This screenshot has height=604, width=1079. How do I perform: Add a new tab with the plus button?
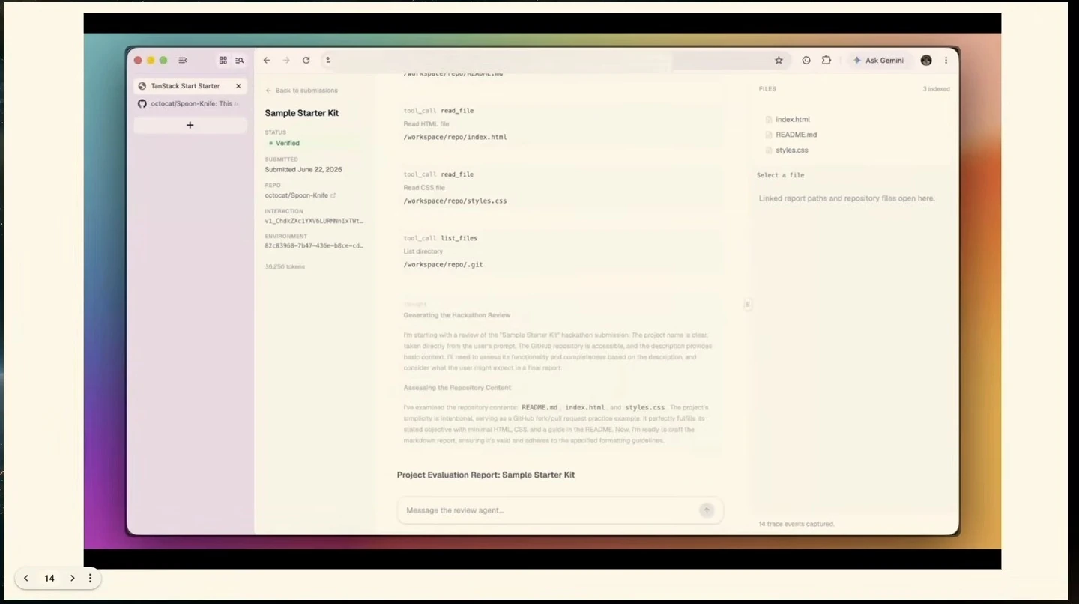(x=190, y=125)
